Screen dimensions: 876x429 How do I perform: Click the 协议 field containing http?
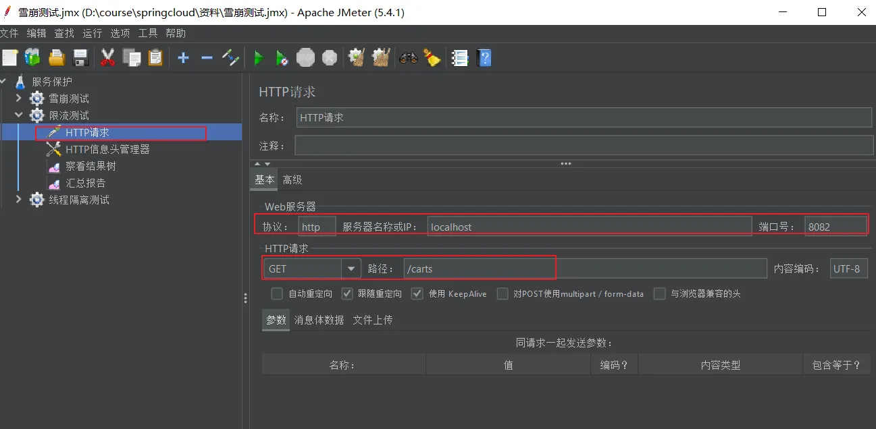[x=317, y=227]
